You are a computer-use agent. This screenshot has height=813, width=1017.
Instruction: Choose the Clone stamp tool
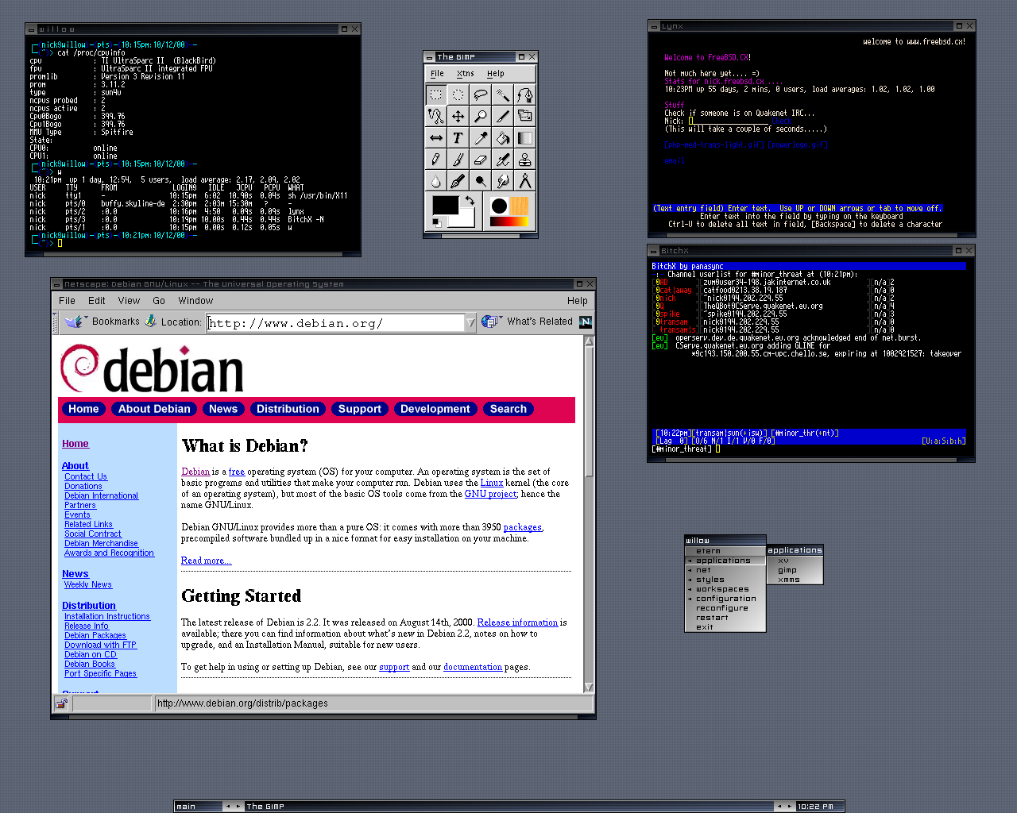tap(525, 160)
